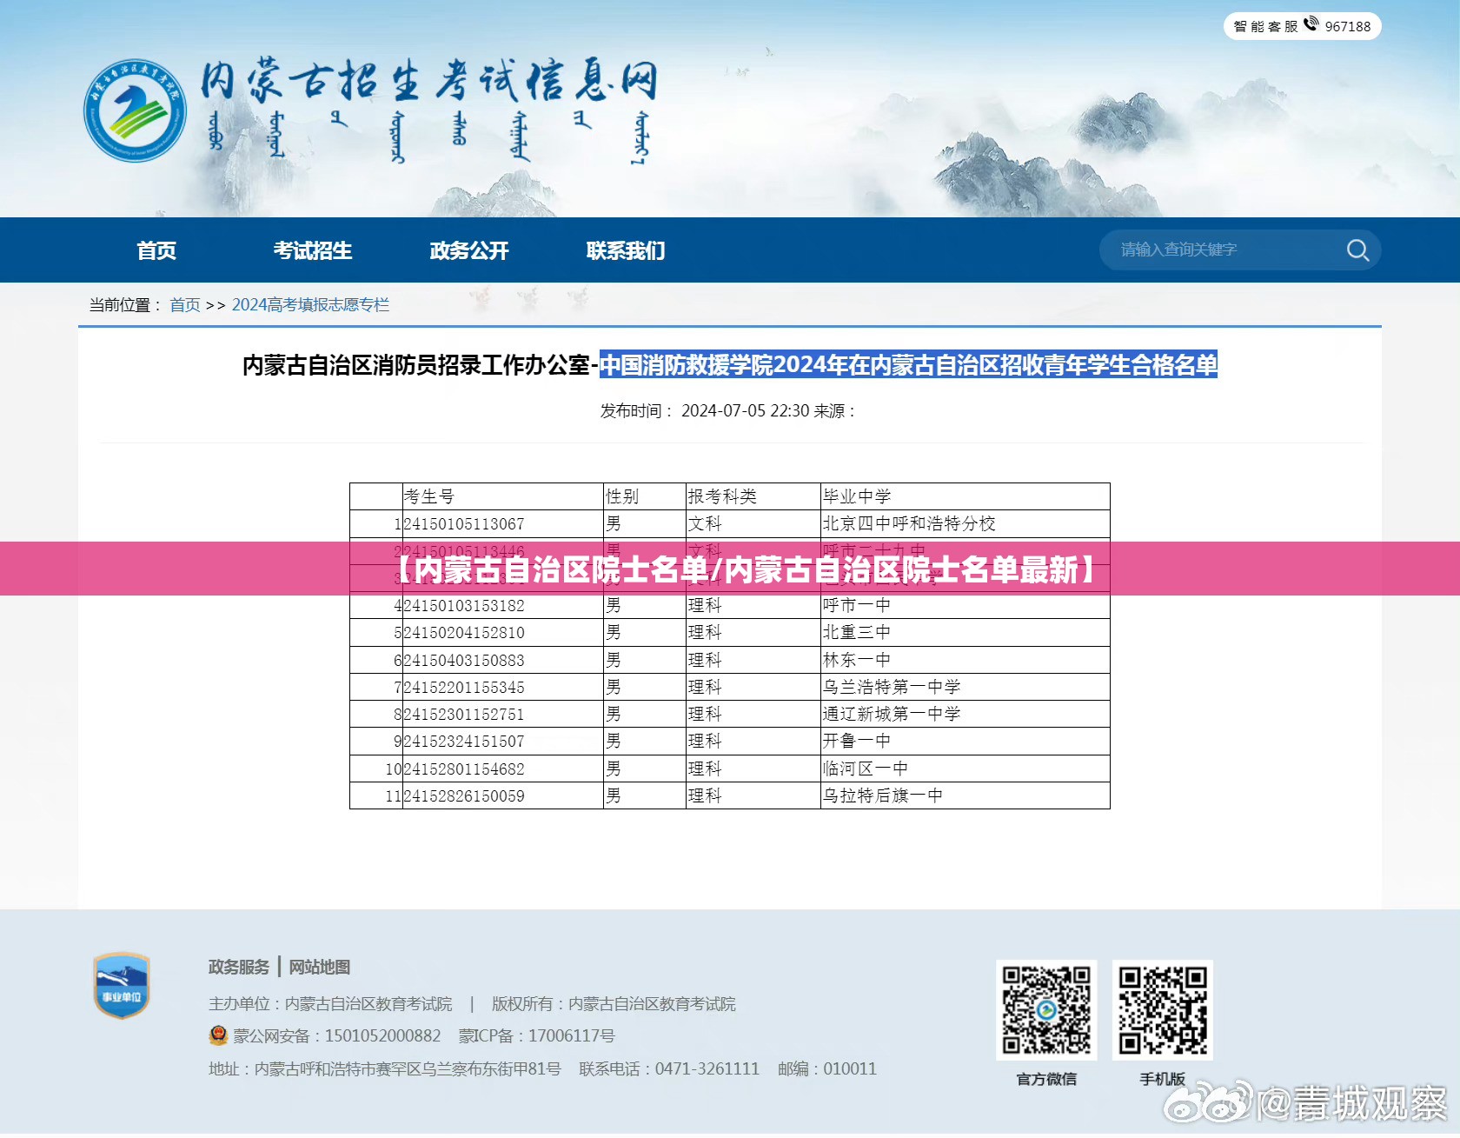
Task: Open 2024高考填报志愿专栏 breadcrumb link
Action: pyautogui.click(x=310, y=305)
